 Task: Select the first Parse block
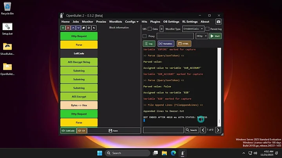79,45
